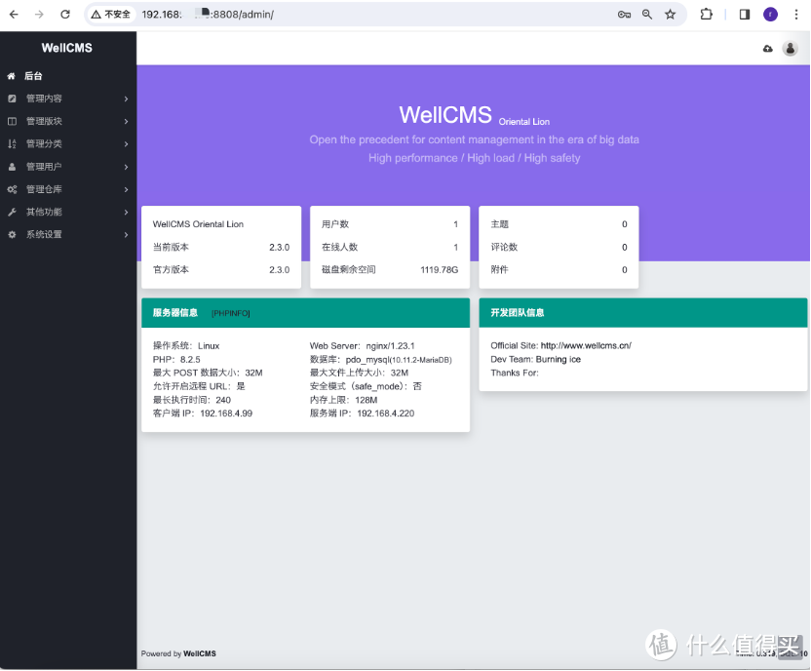Open 系统设置 sidebar menu item
The width and height of the screenshot is (811, 671).
click(x=68, y=234)
